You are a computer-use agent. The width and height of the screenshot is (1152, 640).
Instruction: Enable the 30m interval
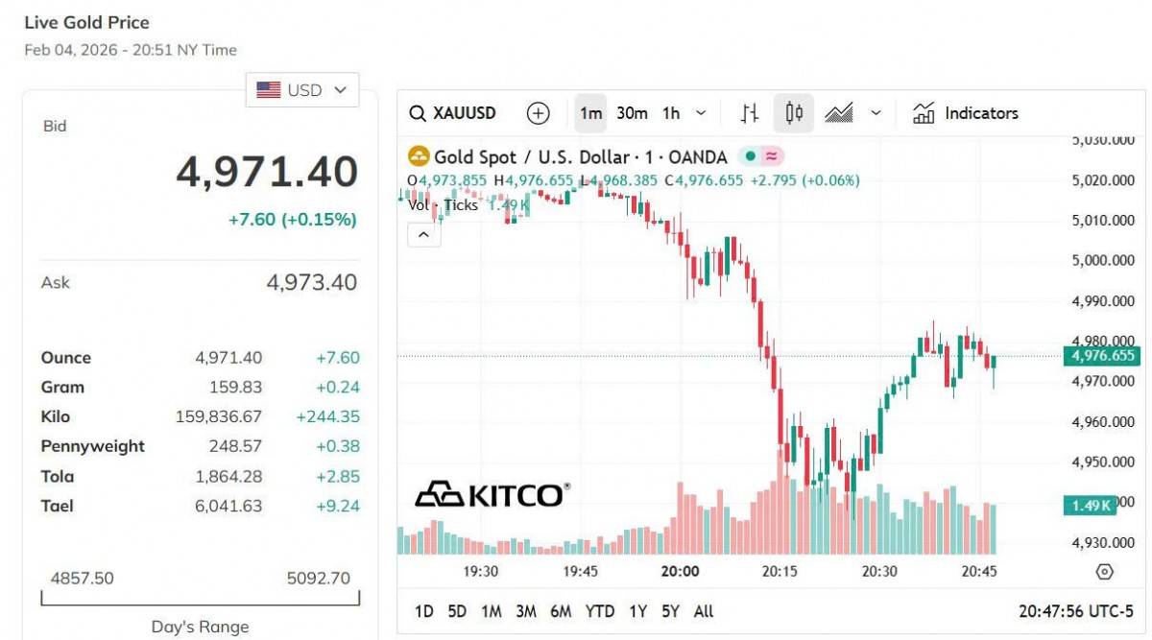tap(632, 113)
